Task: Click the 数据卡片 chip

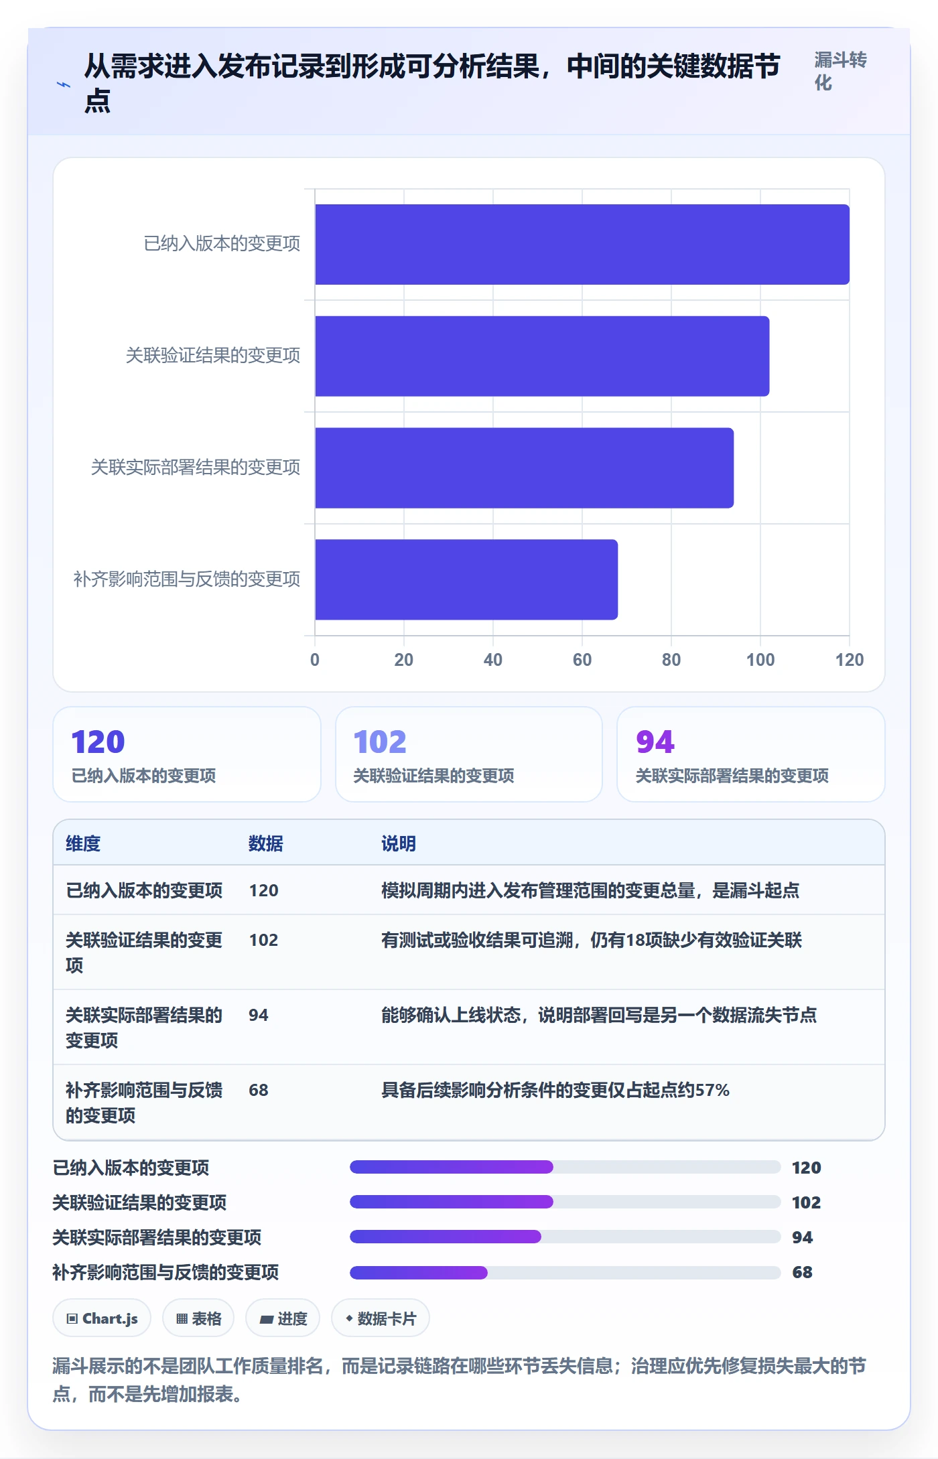Action: point(381,1318)
